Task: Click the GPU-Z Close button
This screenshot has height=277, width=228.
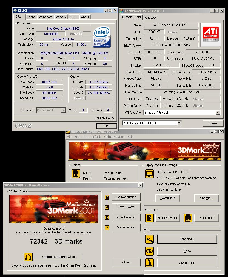Action: click(213, 123)
